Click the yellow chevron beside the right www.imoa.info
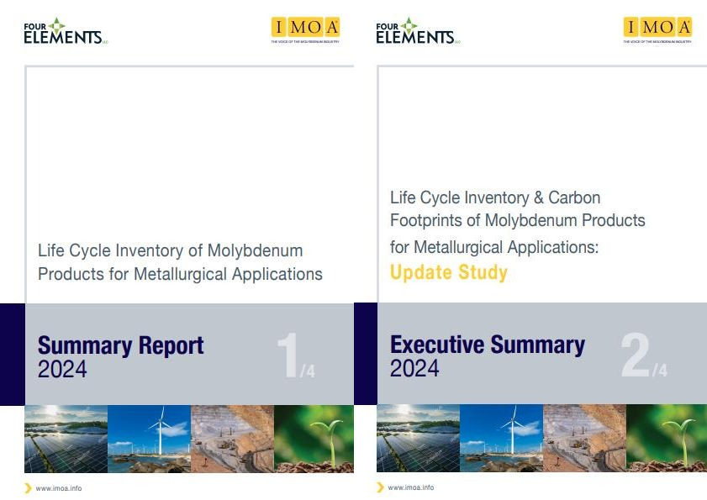 381,487
